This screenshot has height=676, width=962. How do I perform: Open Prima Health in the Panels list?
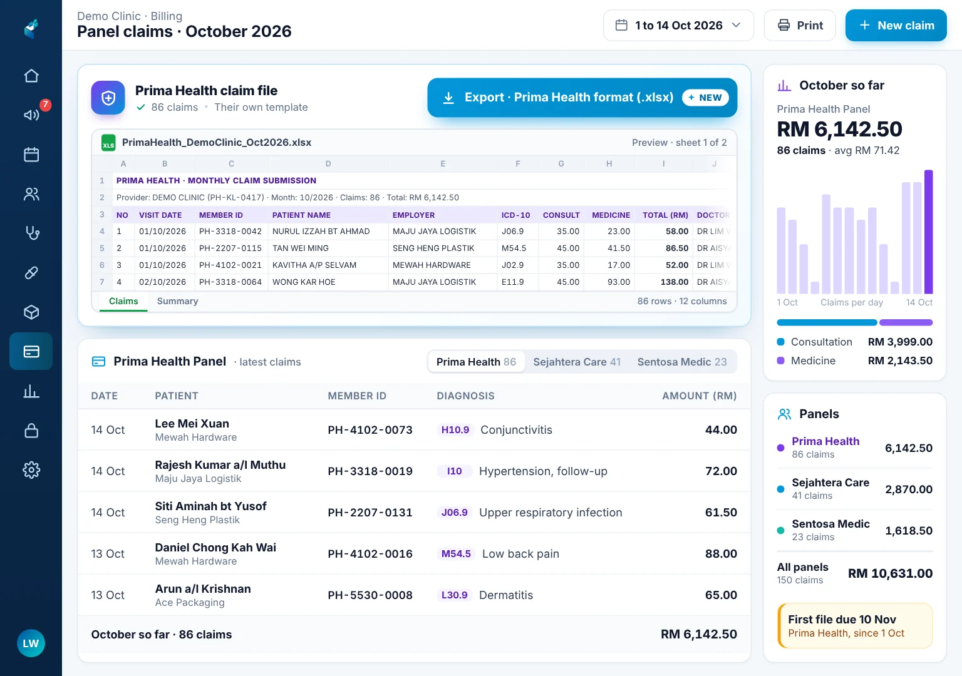coord(855,448)
